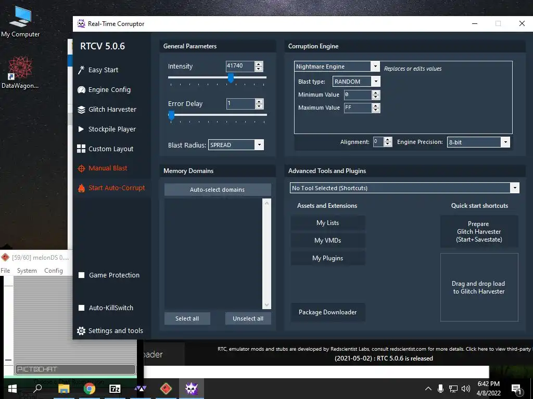Viewport: 533px width, 399px height.
Task: Increase Alignment spinner
Action: tap(388, 139)
